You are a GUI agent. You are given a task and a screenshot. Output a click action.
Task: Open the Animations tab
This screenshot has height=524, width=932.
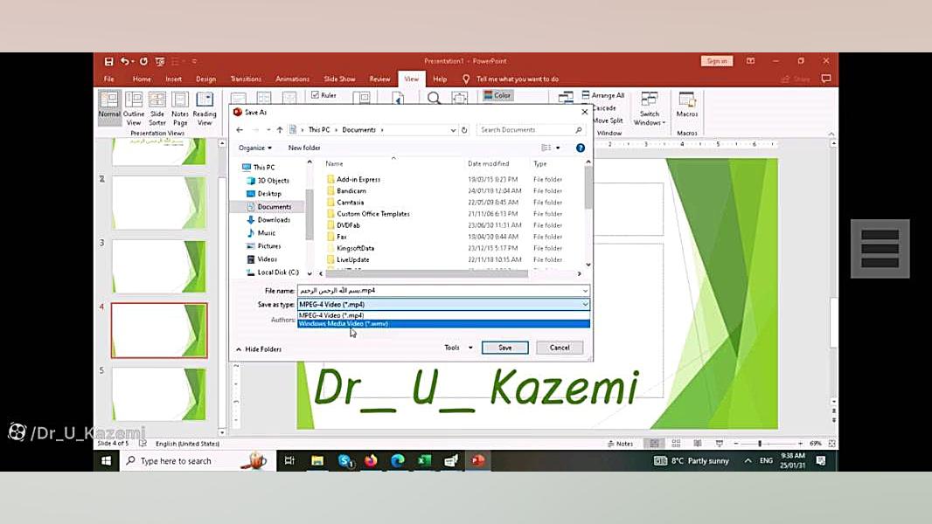tap(292, 79)
